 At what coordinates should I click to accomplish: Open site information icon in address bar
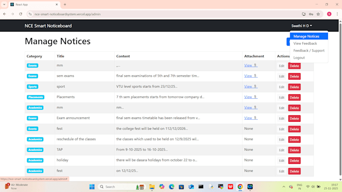pos(30,14)
